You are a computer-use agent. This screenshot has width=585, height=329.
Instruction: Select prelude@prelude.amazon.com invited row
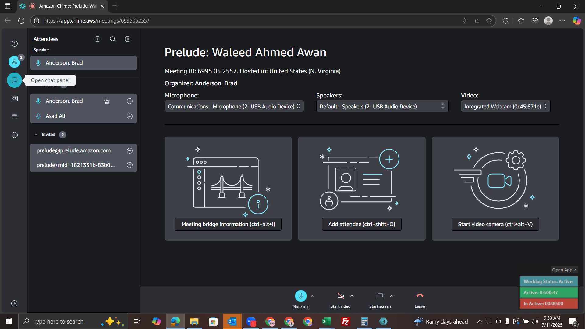83,150
